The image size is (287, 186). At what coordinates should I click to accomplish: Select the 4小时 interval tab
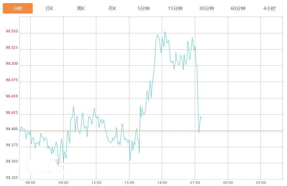[x=269, y=8]
